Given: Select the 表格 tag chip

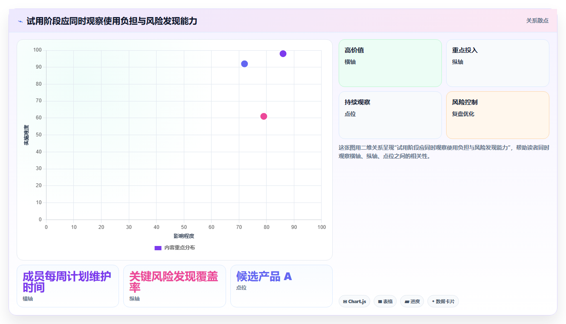Looking at the screenshot, I should [x=385, y=301].
